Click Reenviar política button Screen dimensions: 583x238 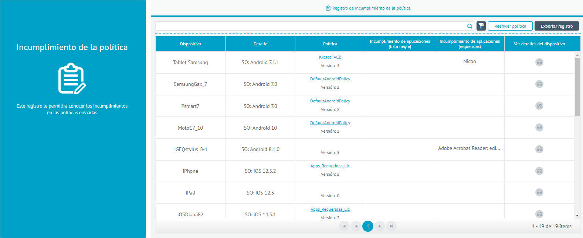point(510,26)
